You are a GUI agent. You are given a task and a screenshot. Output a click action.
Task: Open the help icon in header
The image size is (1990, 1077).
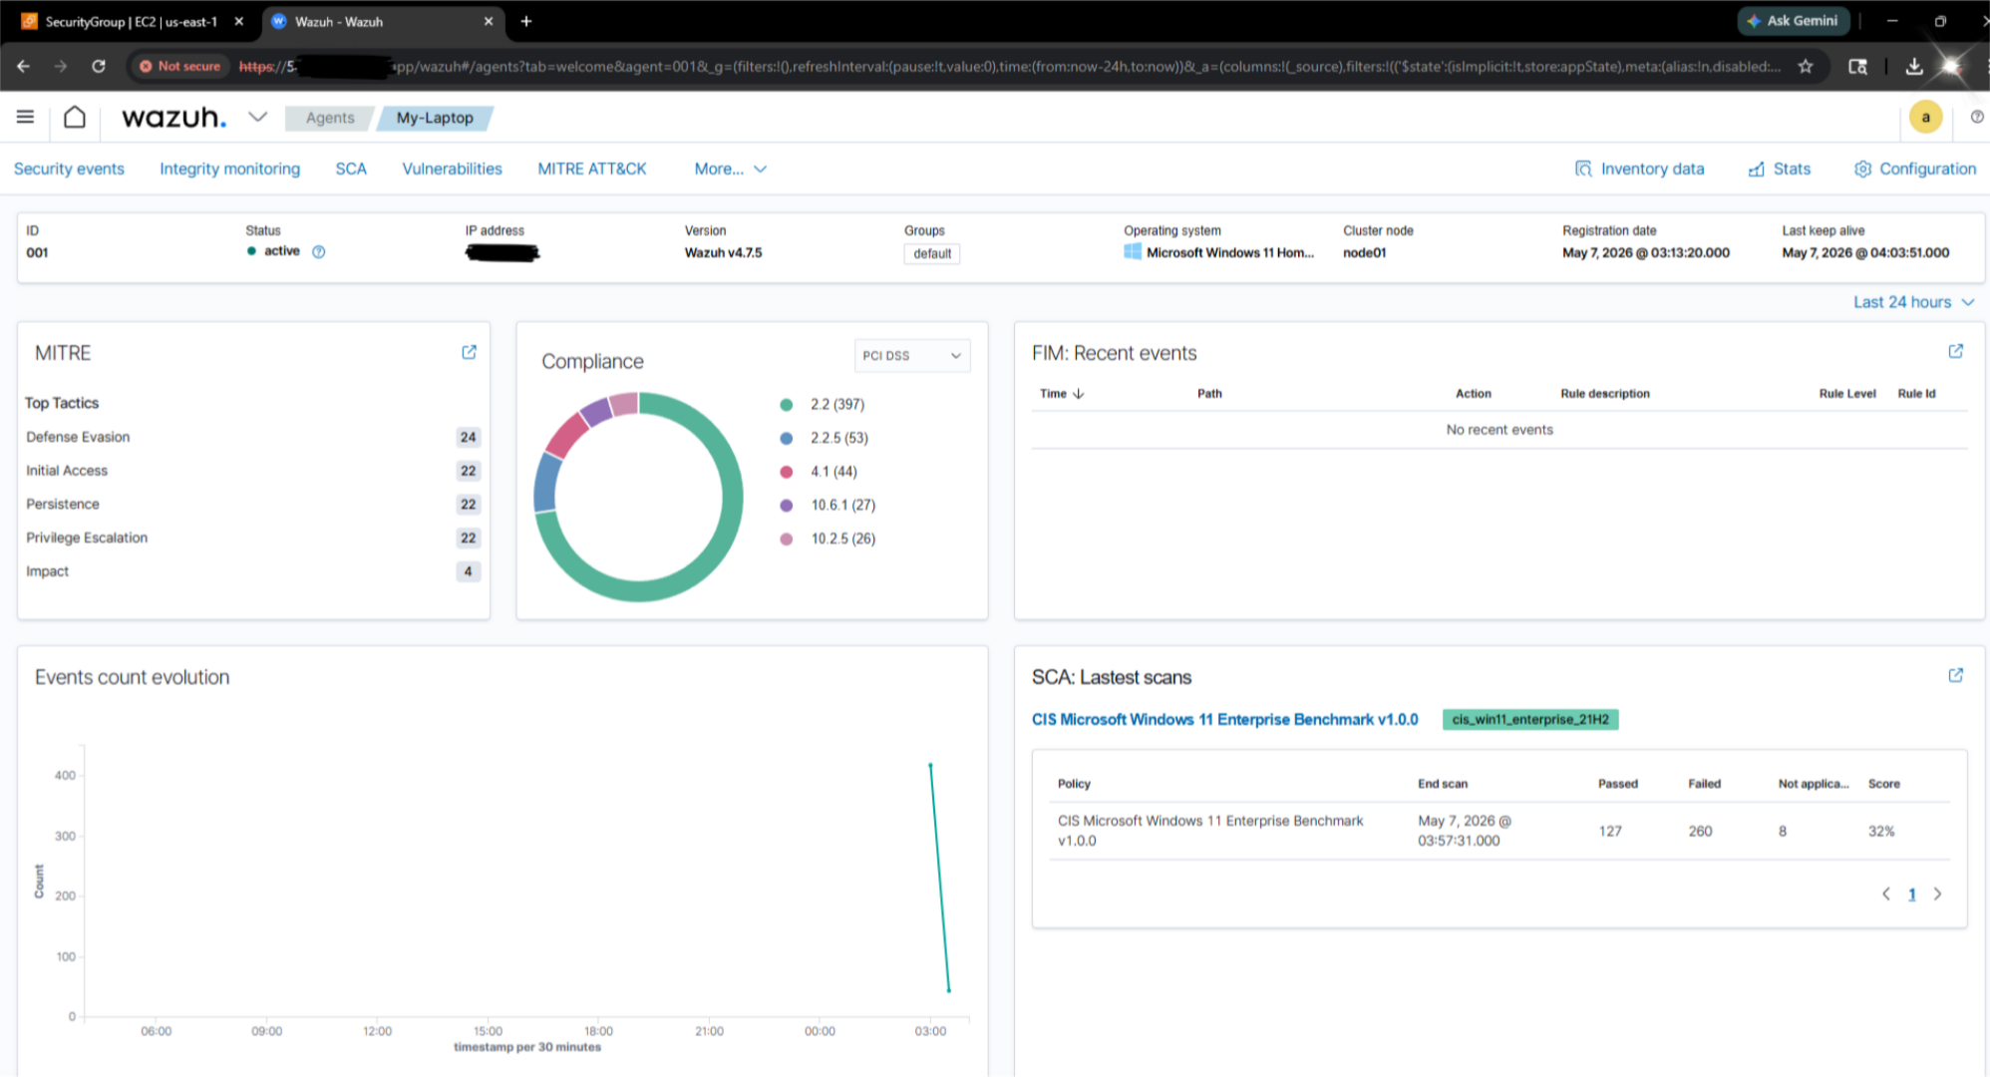tap(1976, 117)
